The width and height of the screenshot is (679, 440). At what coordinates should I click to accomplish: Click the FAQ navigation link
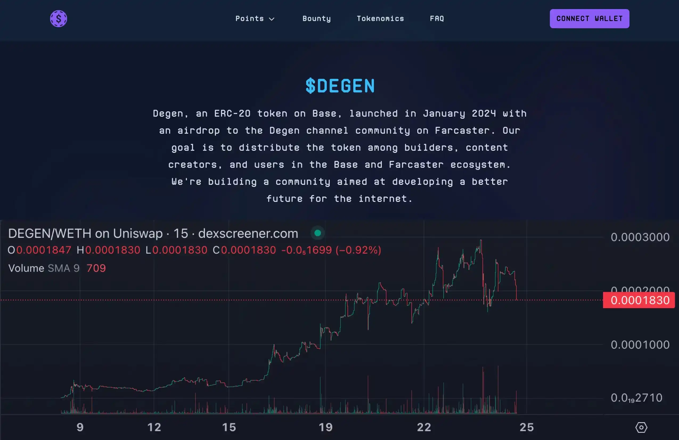(x=437, y=18)
